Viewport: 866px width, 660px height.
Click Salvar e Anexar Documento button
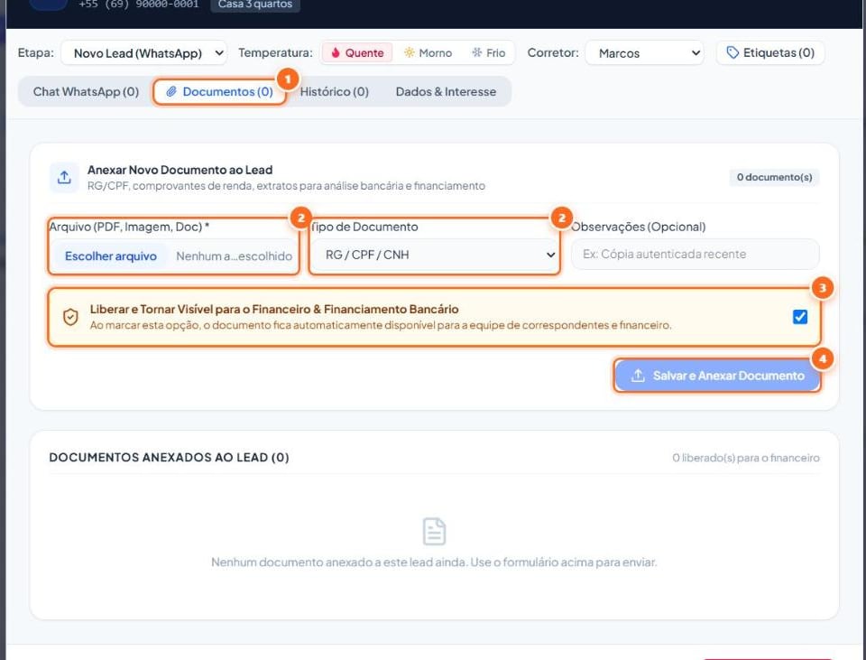(717, 376)
